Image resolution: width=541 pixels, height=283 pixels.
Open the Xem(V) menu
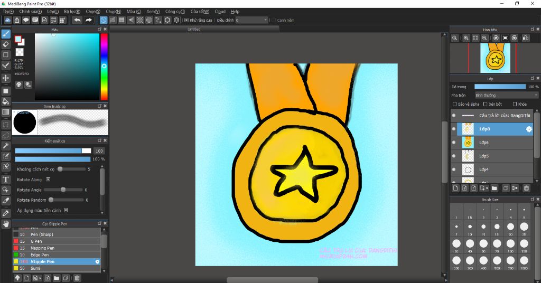tap(153, 12)
